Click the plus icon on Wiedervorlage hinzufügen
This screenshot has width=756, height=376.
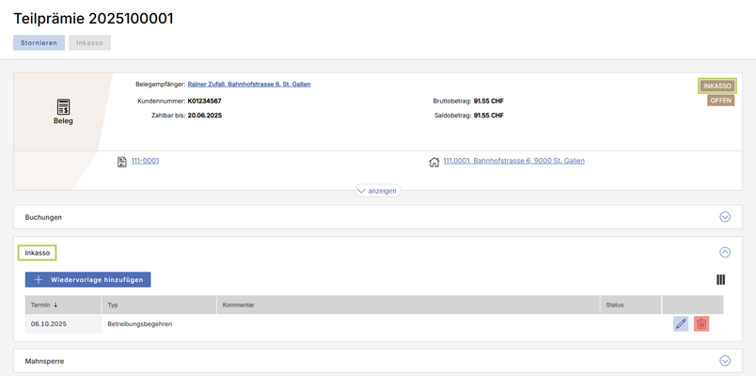point(39,279)
